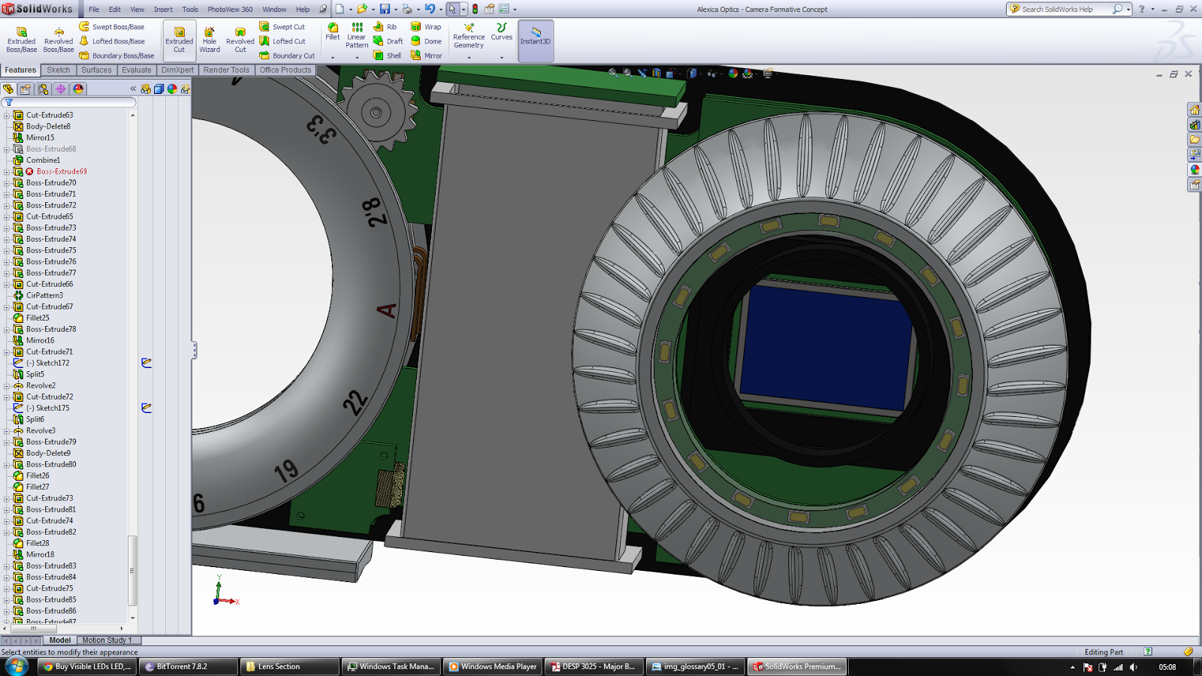
Task: Choose the Lofted Boss/Base feature
Action: click(x=112, y=41)
